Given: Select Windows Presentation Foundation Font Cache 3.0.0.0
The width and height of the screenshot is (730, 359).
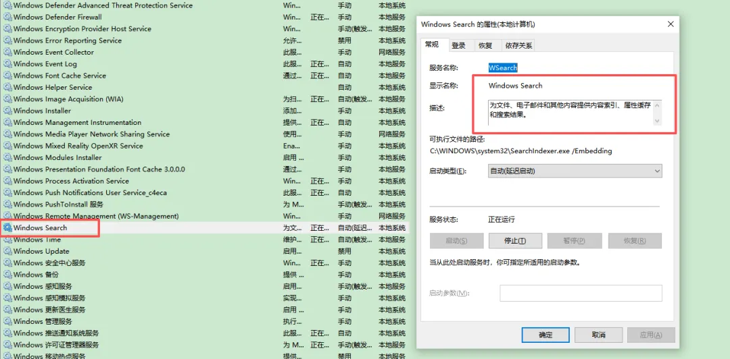Looking at the screenshot, I should 204,169.
